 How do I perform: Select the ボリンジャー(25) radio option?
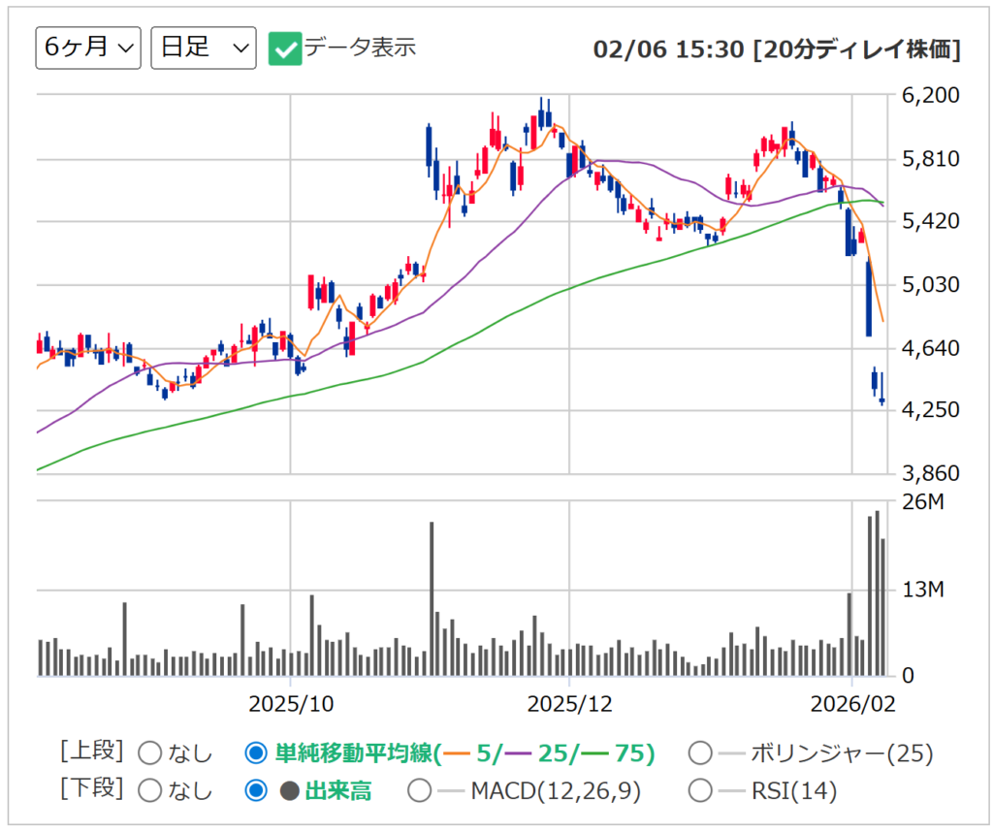[x=699, y=753]
